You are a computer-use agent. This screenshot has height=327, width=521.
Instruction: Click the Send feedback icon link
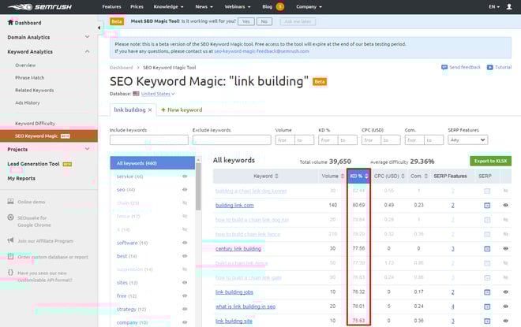click(461, 67)
